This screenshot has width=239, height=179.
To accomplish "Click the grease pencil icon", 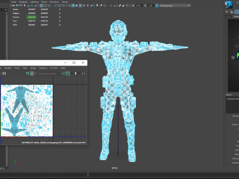I will tap(35, 5).
